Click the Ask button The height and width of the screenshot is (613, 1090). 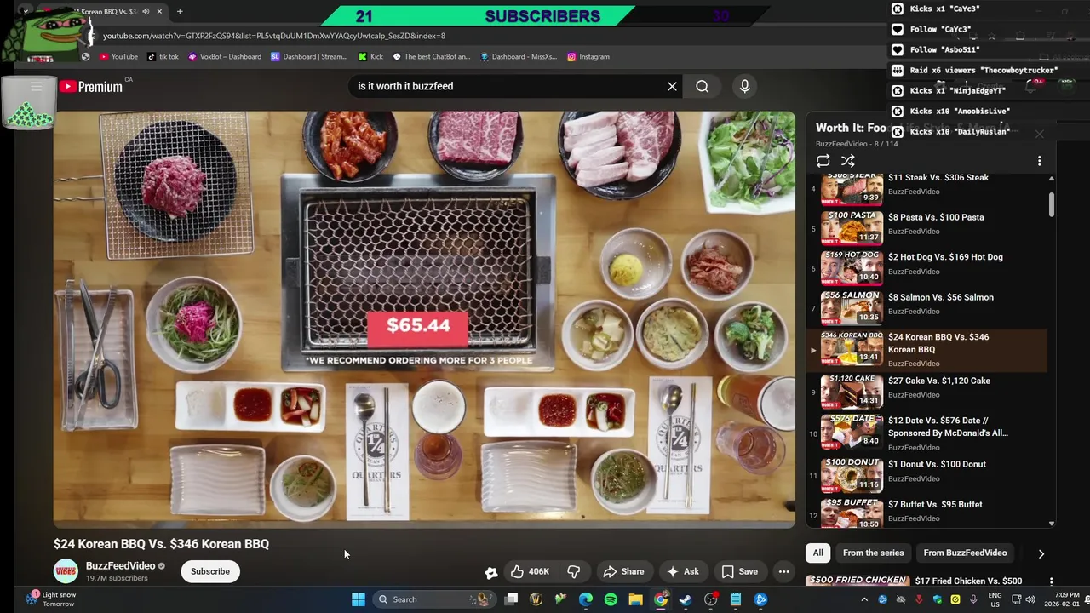tap(682, 571)
